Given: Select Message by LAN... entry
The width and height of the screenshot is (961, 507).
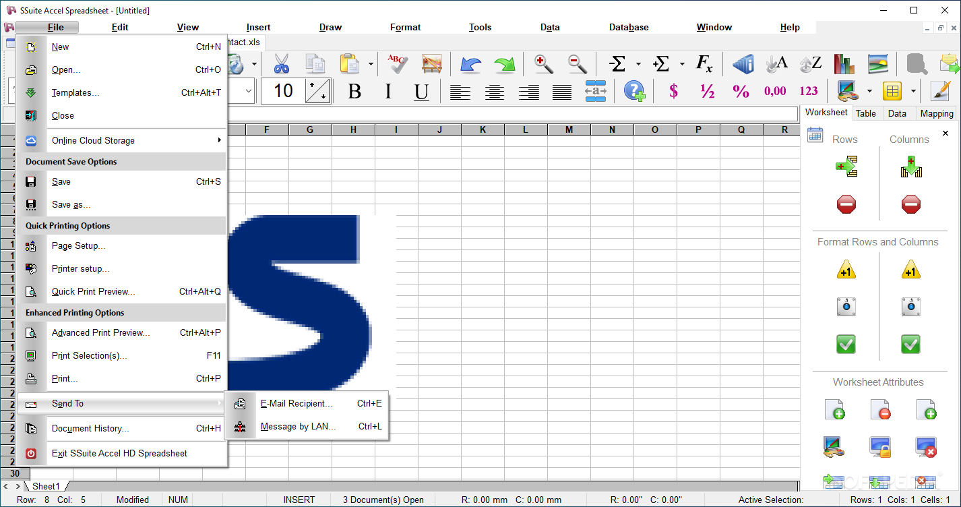Looking at the screenshot, I should coord(307,426).
